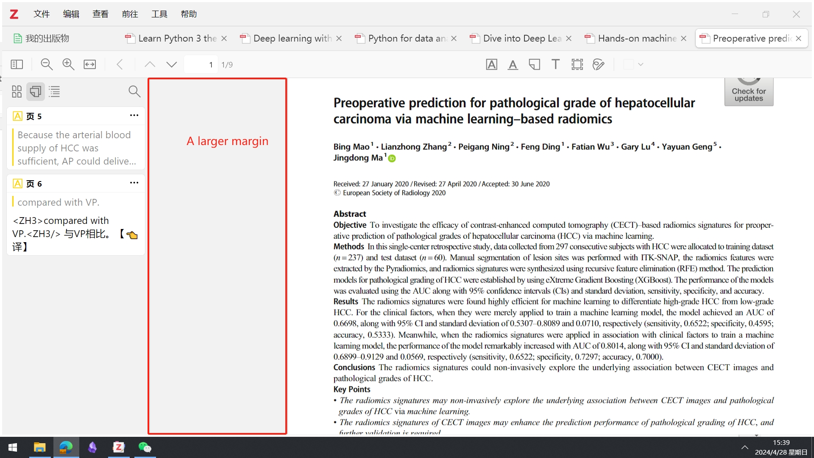Click the Check for updates button
The height and width of the screenshot is (458, 814).
point(749,92)
